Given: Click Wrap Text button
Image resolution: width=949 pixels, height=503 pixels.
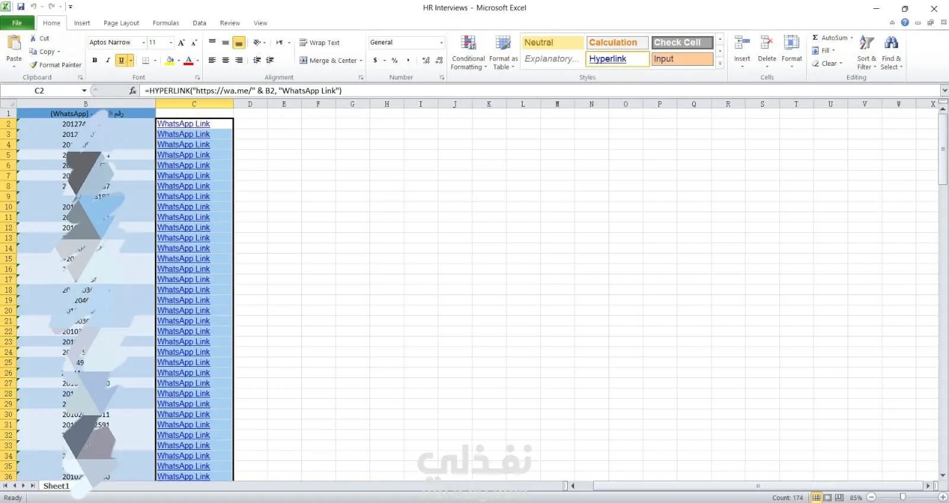Looking at the screenshot, I should (320, 43).
